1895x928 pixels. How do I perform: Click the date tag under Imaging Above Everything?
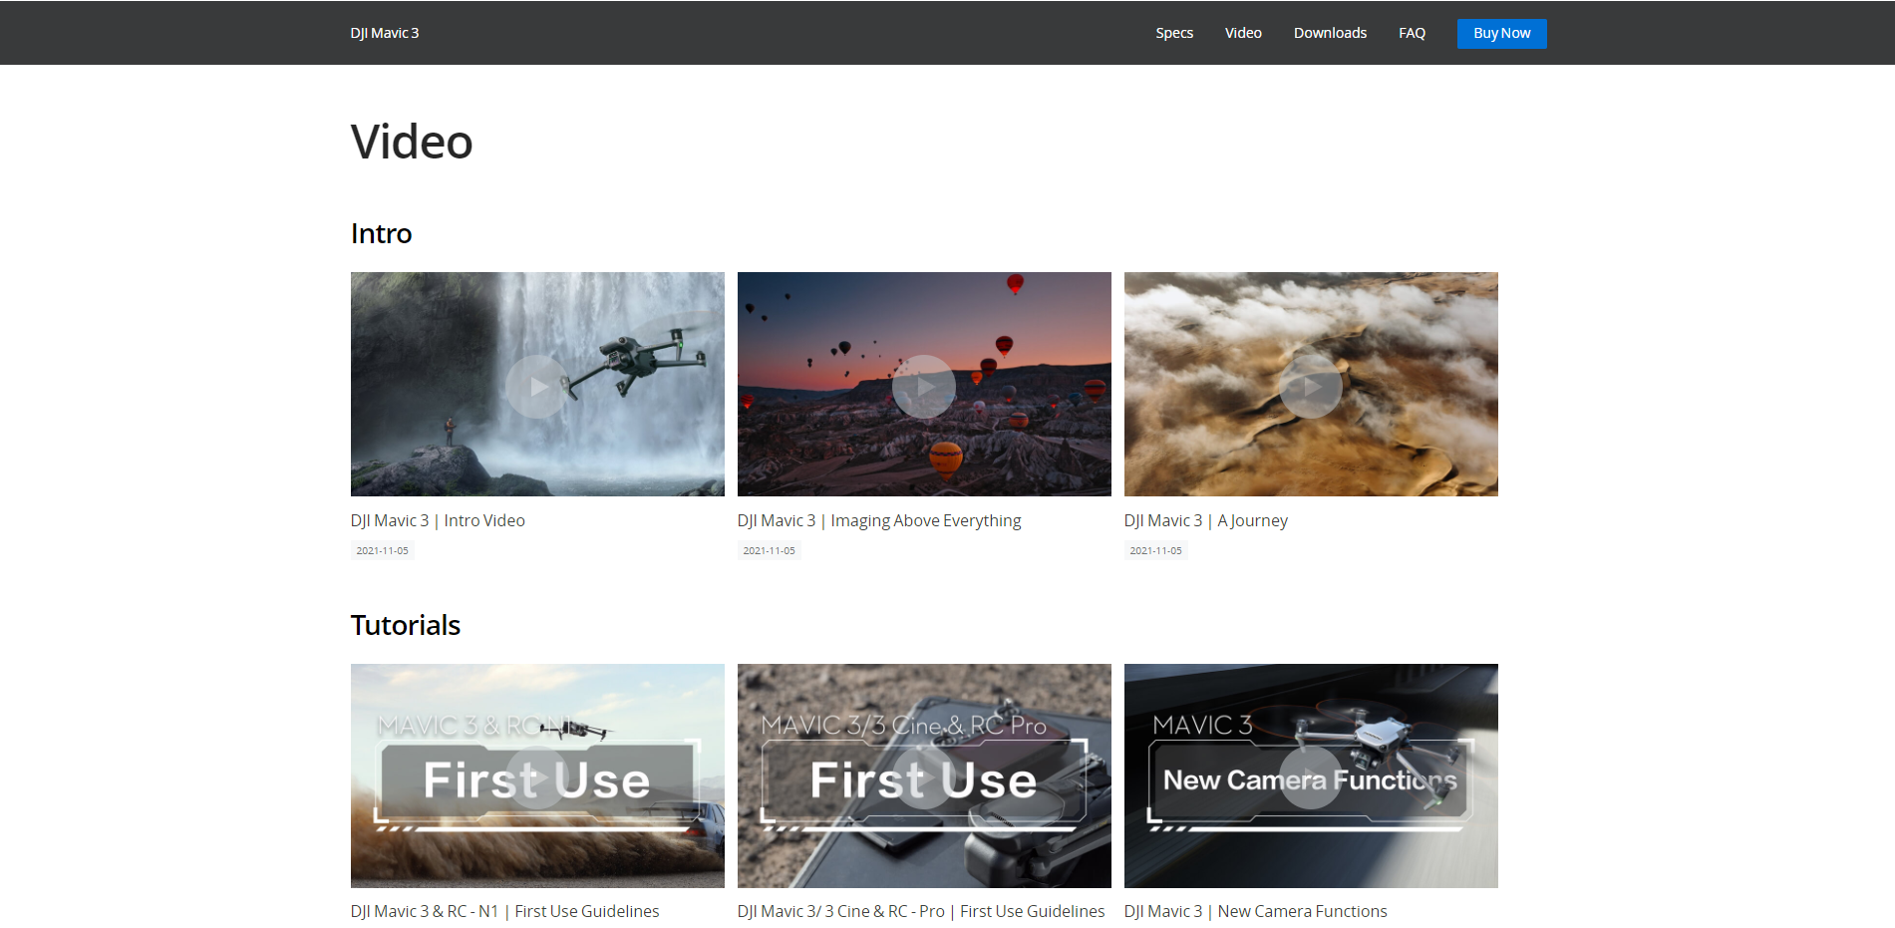coord(770,550)
